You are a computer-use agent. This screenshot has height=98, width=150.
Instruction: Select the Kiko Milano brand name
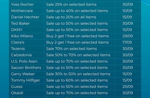(22, 36)
